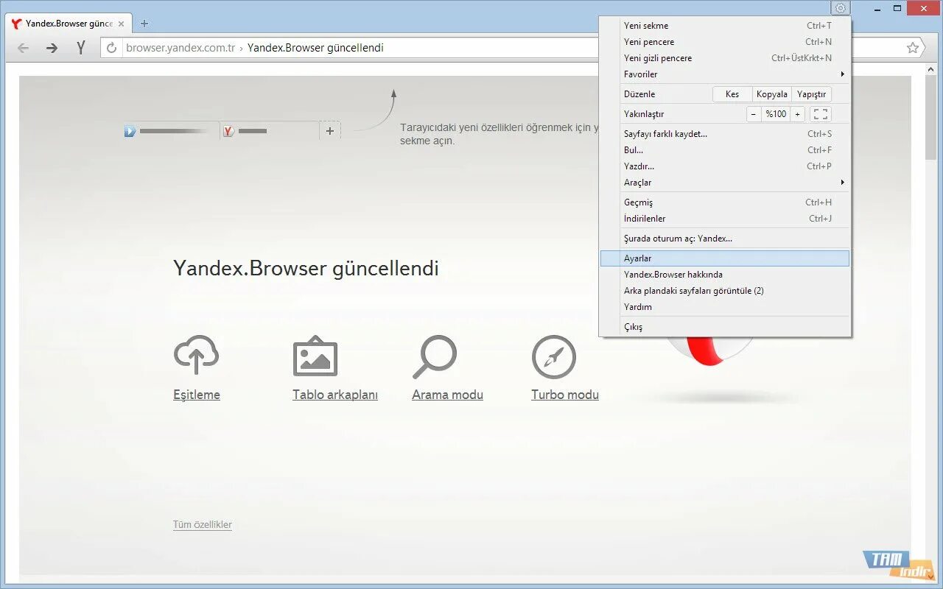Click the Eşitleme cloud upload icon

coord(196,355)
